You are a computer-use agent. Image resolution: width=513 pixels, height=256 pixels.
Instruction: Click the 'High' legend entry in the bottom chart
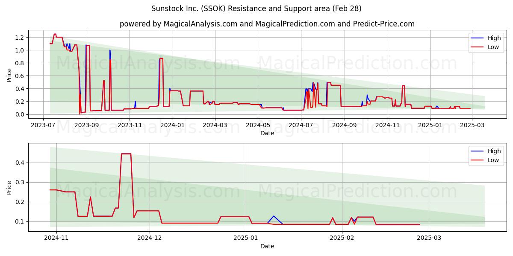click(x=494, y=151)
